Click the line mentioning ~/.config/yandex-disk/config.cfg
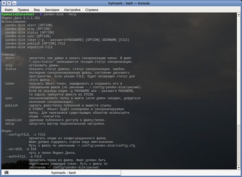This screenshot has height=177, width=242. pyautogui.click(x=83, y=146)
